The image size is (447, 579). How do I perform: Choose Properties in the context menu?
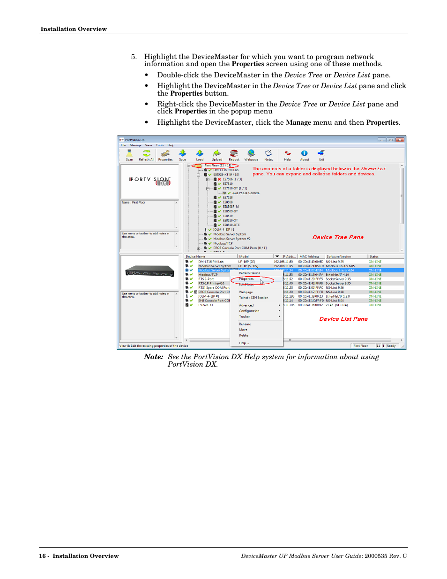[246, 279]
